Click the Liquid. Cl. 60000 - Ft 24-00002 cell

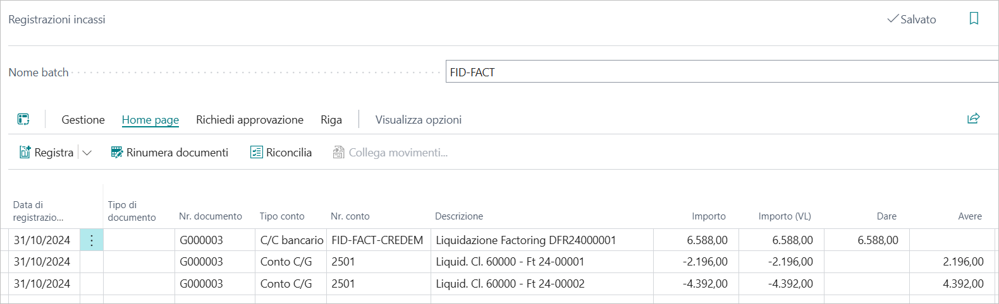(x=510, y=284)
